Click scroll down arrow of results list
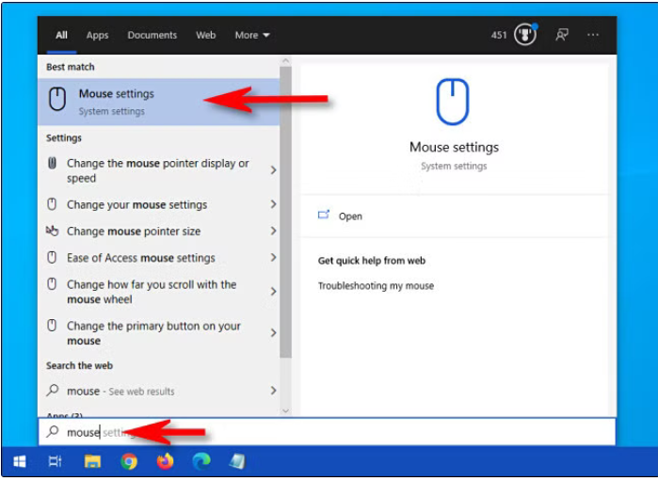658x481 pixels. pyautogui.click(x=286, y=410)
